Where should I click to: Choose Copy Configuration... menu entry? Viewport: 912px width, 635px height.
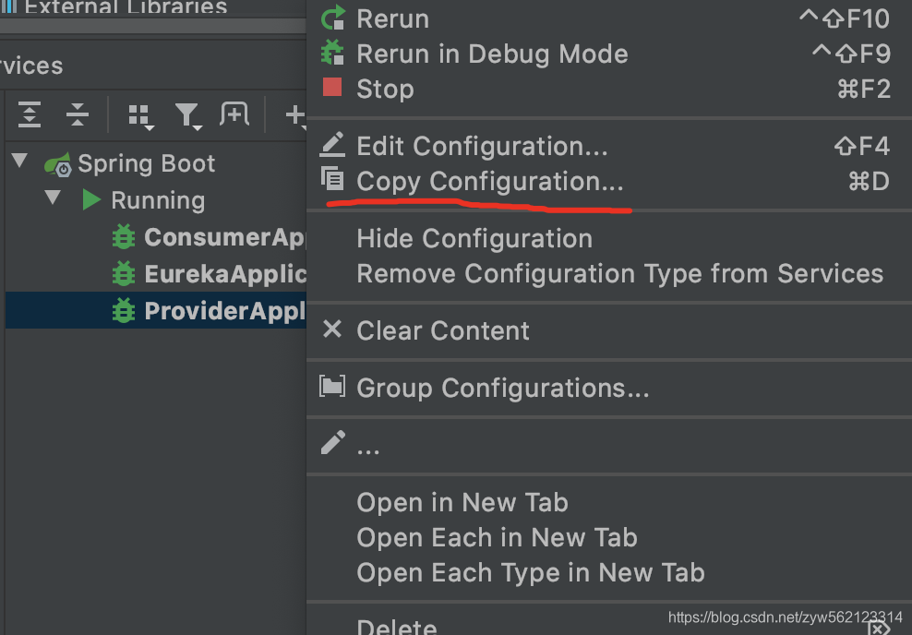click(x=609, y=181)
